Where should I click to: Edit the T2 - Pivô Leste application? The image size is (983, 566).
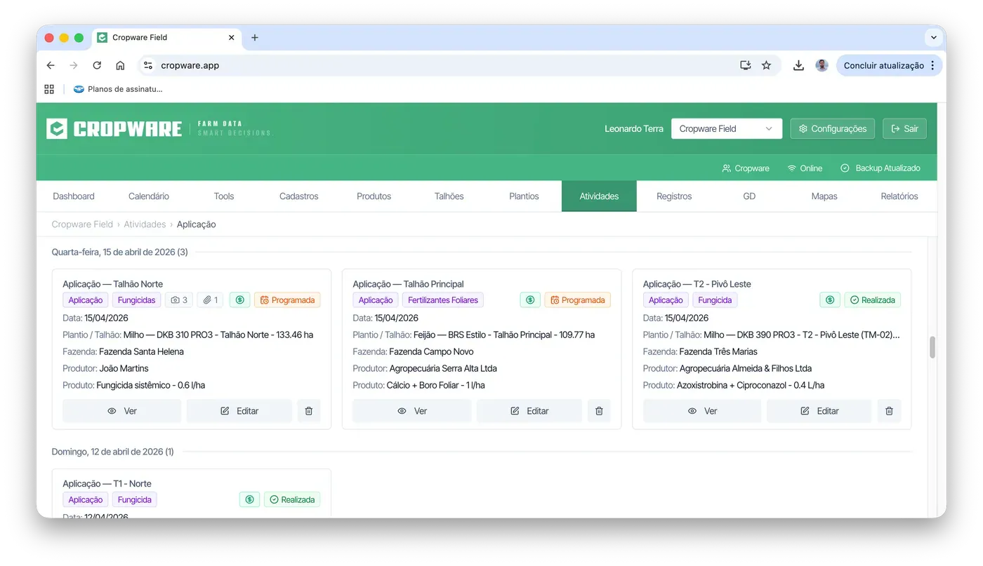tap(819, 411)
